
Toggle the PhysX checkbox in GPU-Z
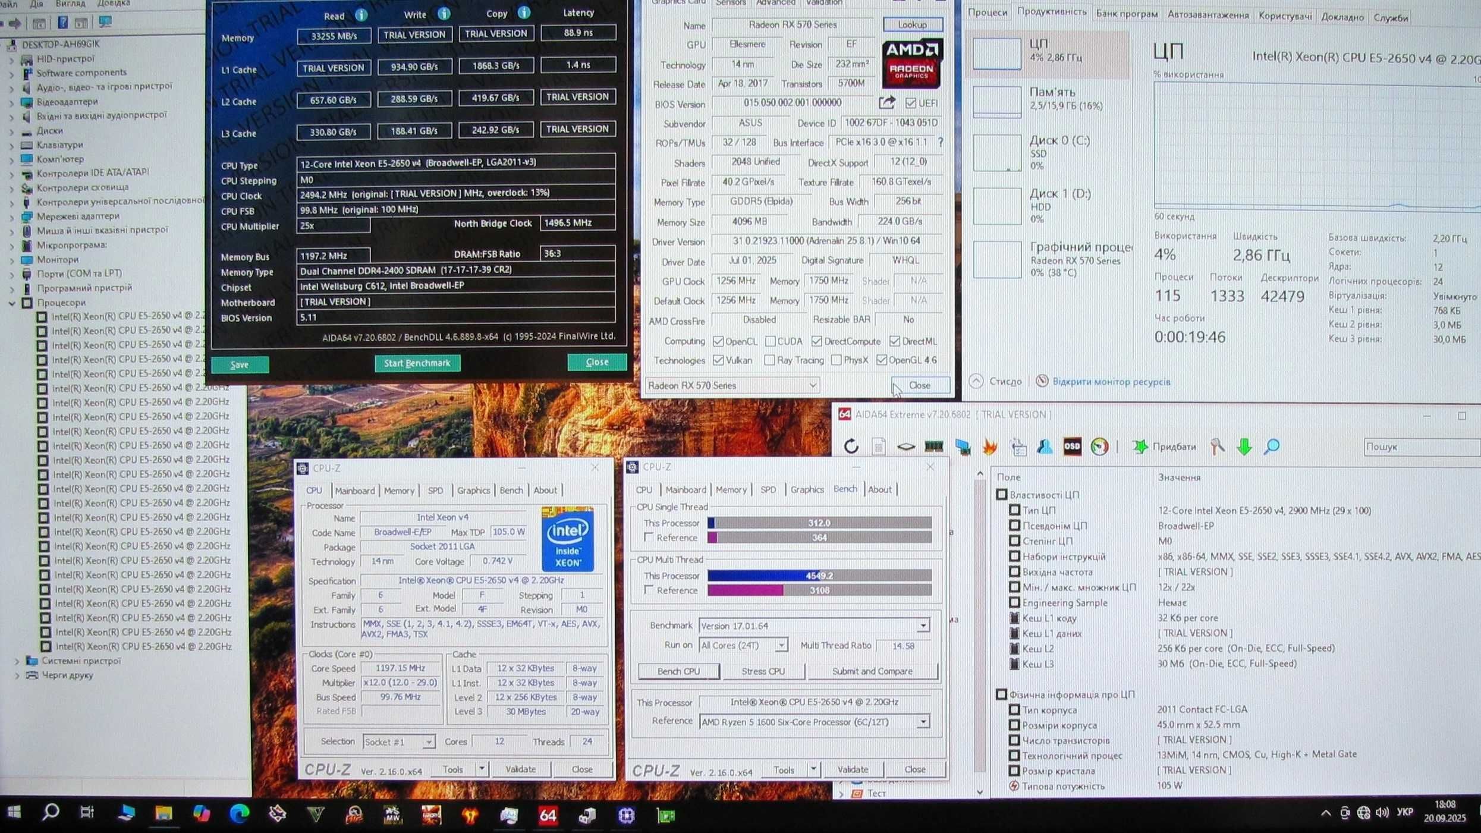pyautogui.click(x=836, y=360)
